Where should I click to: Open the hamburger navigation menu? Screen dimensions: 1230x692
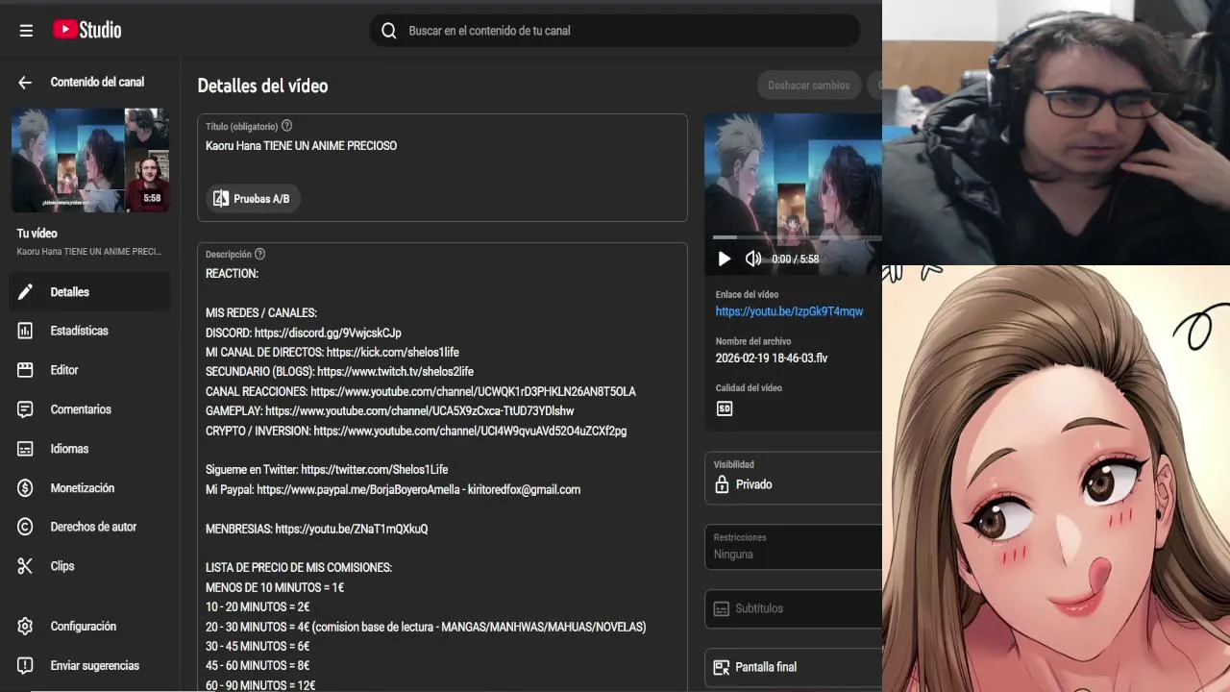tap(26, 31)
